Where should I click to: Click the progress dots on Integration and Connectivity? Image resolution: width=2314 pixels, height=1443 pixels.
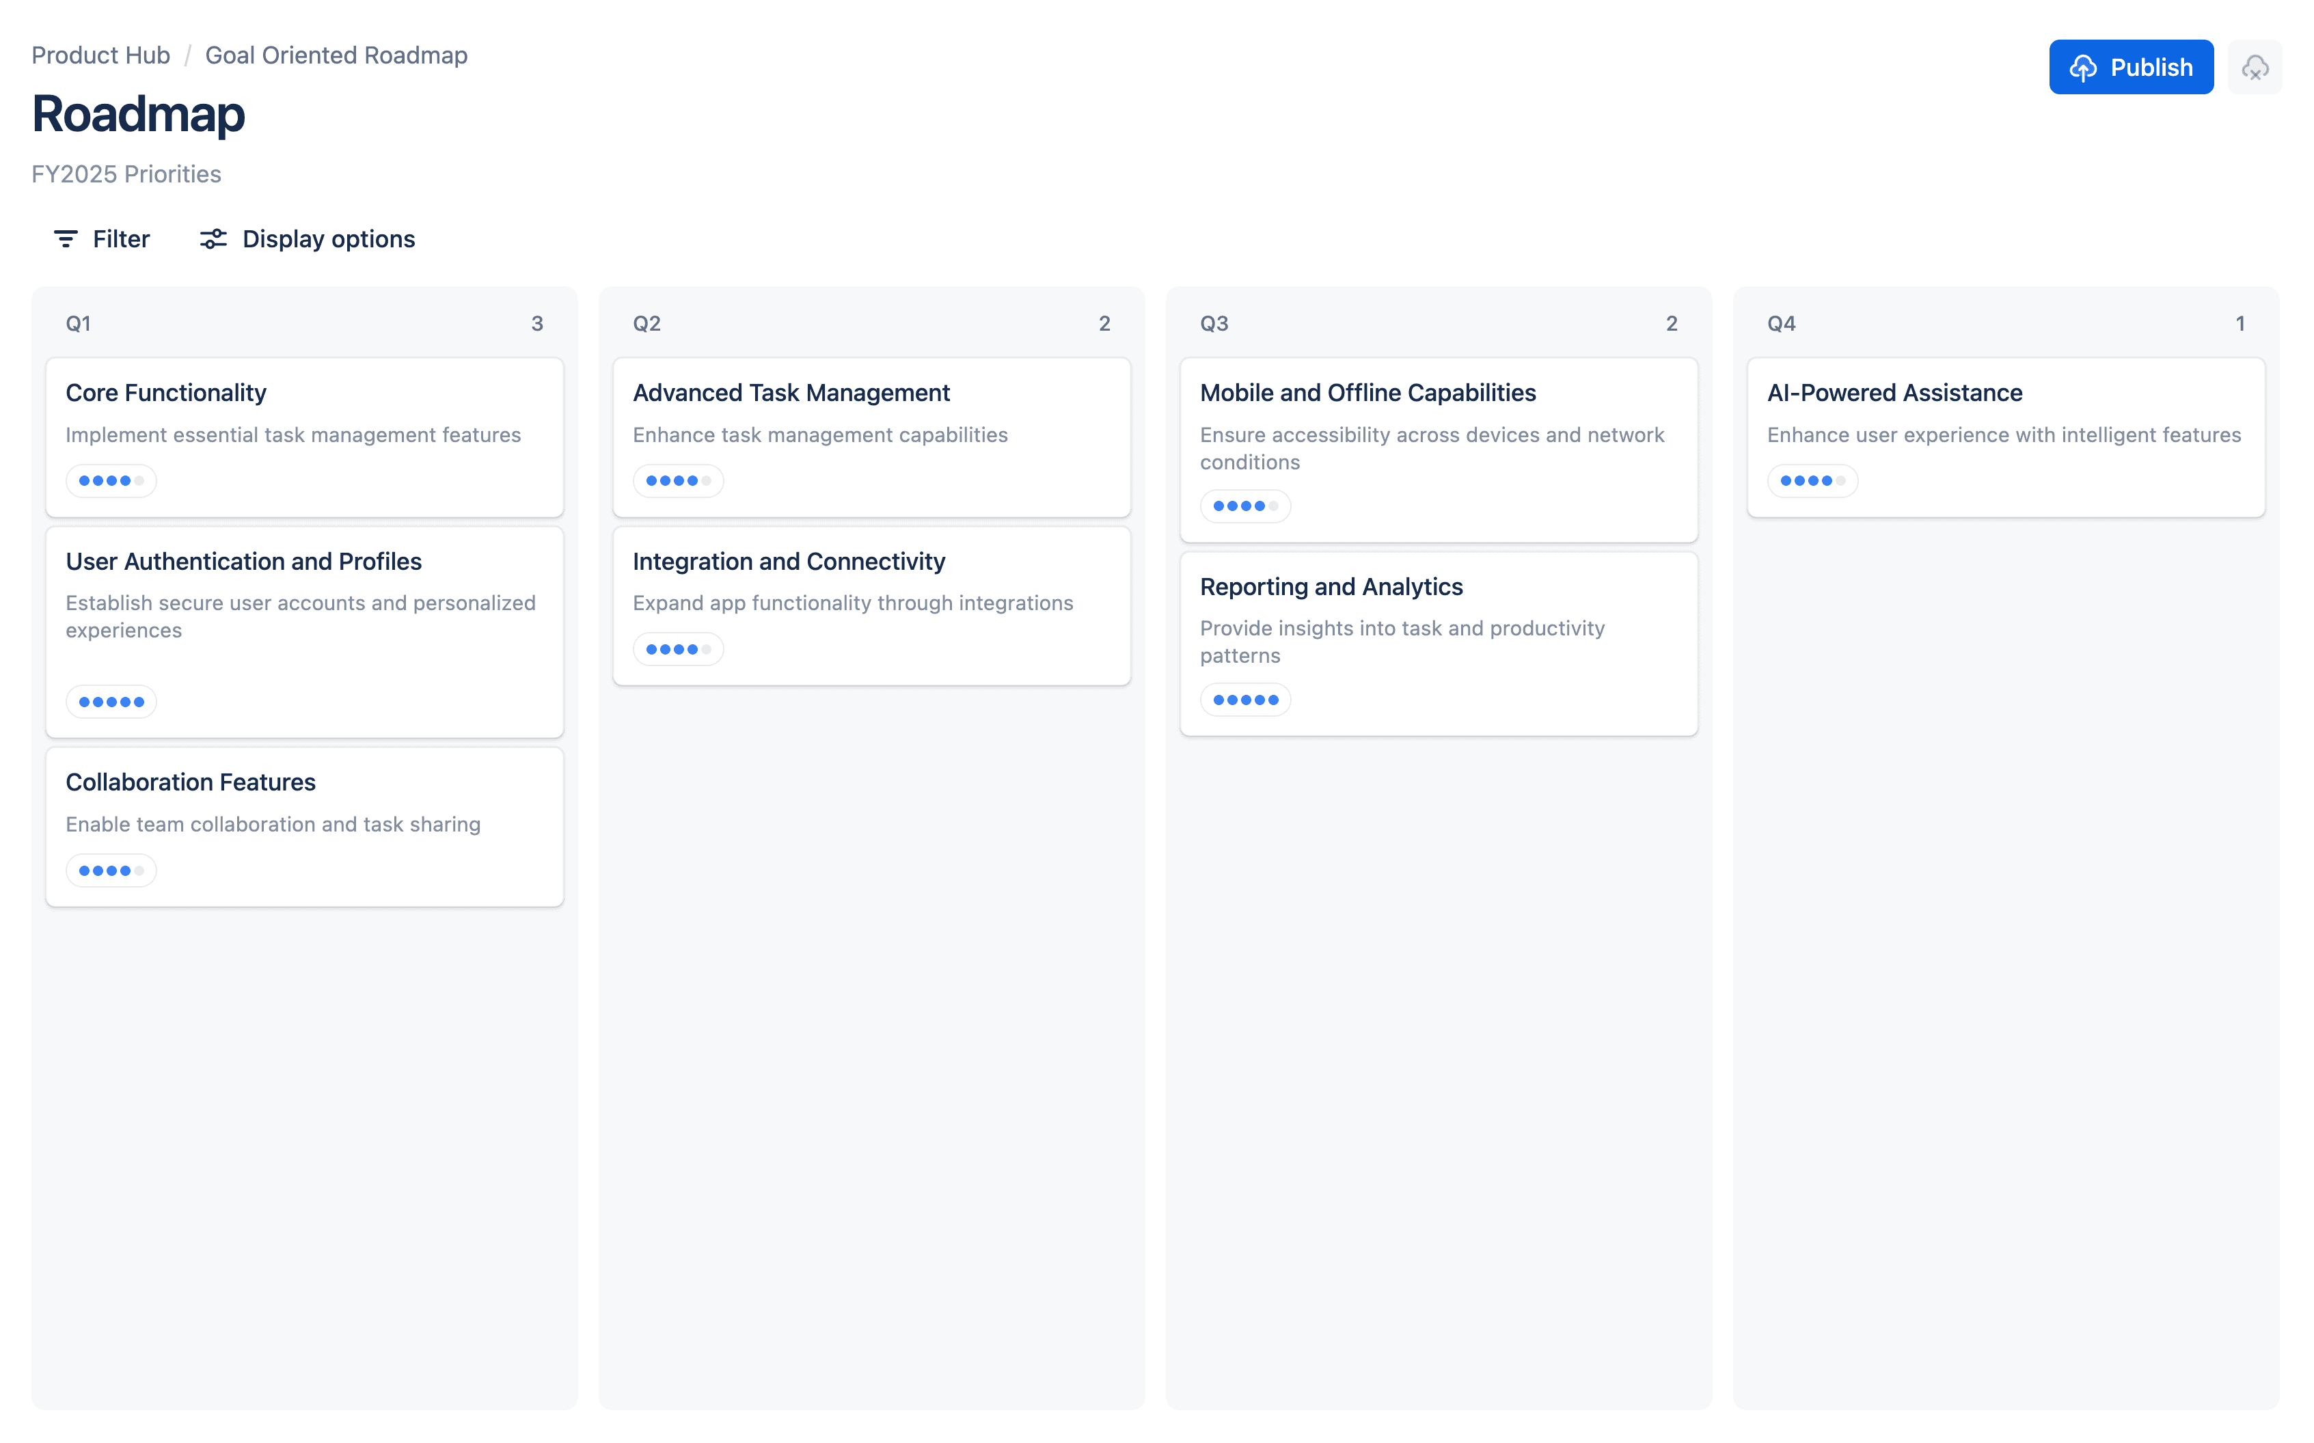tap(678, 648)
